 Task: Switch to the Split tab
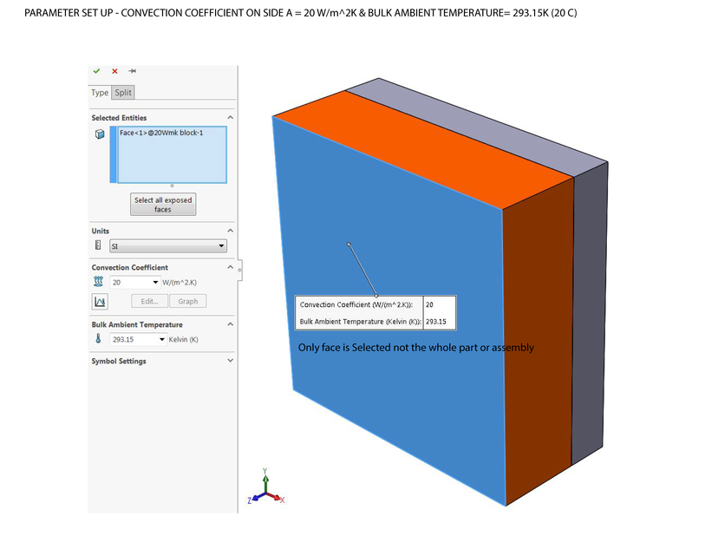tap(122, 92)
